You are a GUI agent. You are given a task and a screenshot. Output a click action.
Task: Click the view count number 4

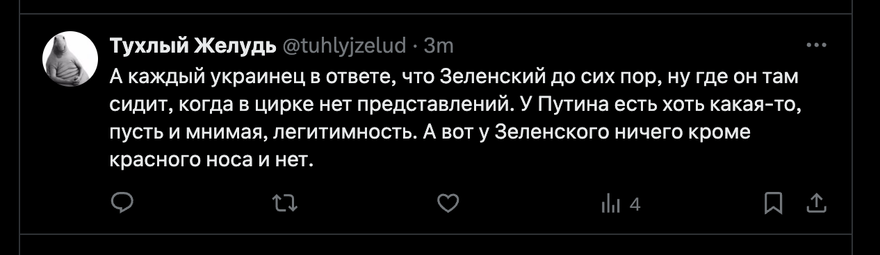click(x=634, y=204)
